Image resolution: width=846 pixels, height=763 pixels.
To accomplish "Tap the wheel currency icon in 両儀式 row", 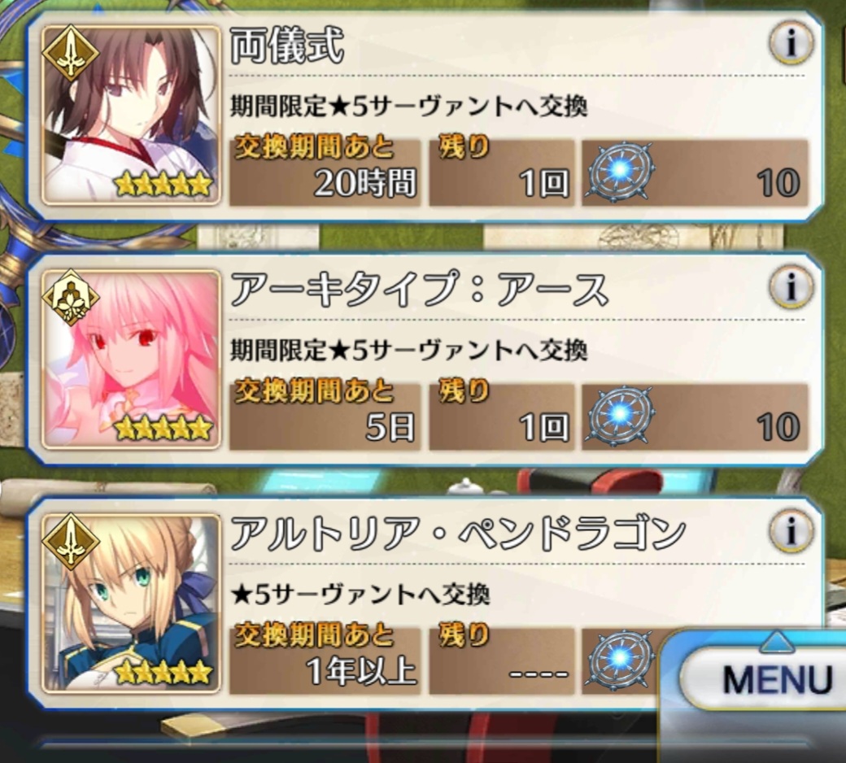I will (x=621, y=172).
